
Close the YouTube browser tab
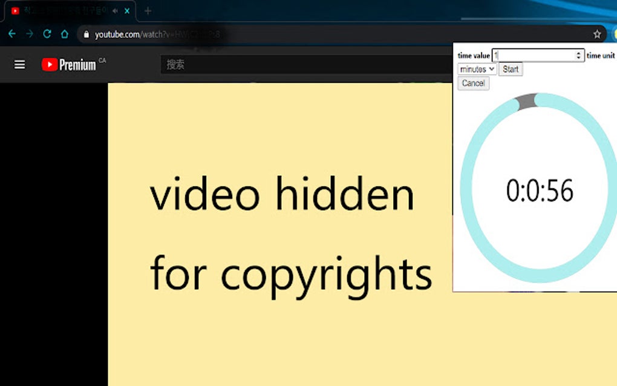(x=127, y=11)
